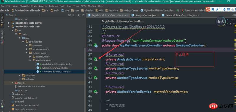Click fold toggle at line 32 comment end
Viewport: 236px width, 112px height.
(101, 31)
